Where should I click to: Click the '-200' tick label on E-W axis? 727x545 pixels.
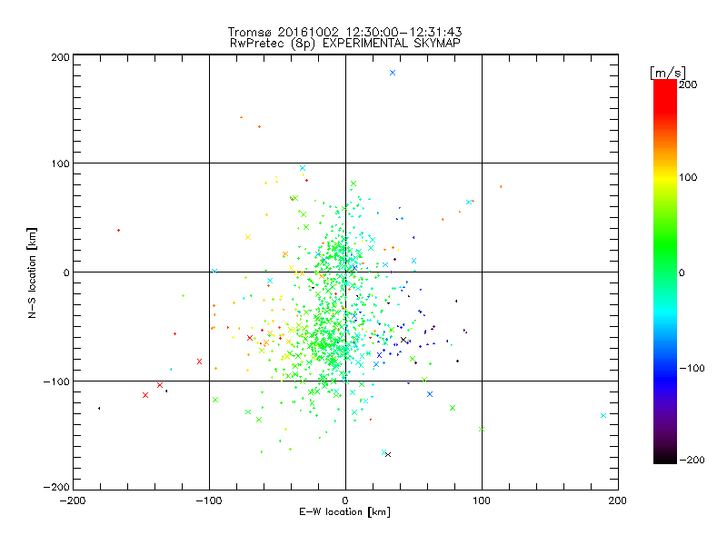(x=73, y=500)
